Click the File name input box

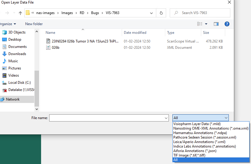pos(109,118)
